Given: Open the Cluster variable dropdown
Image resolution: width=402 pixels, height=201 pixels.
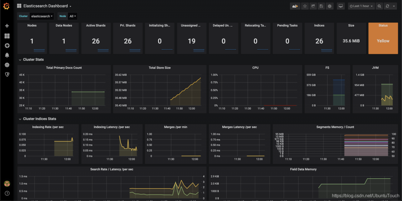Looking at the screenshot, I should click(42, 16).
